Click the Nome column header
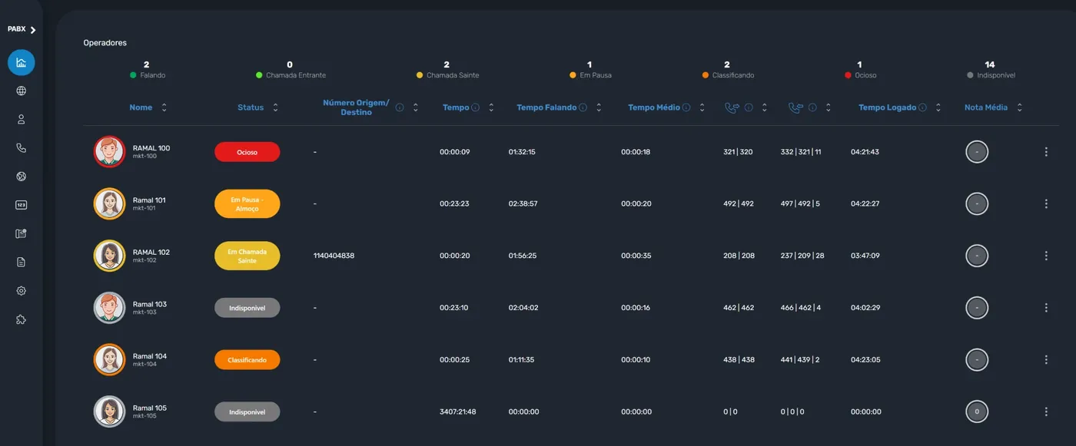Image resolution: width=1076 pixels, height=446 pixels. tap(141, 107)
